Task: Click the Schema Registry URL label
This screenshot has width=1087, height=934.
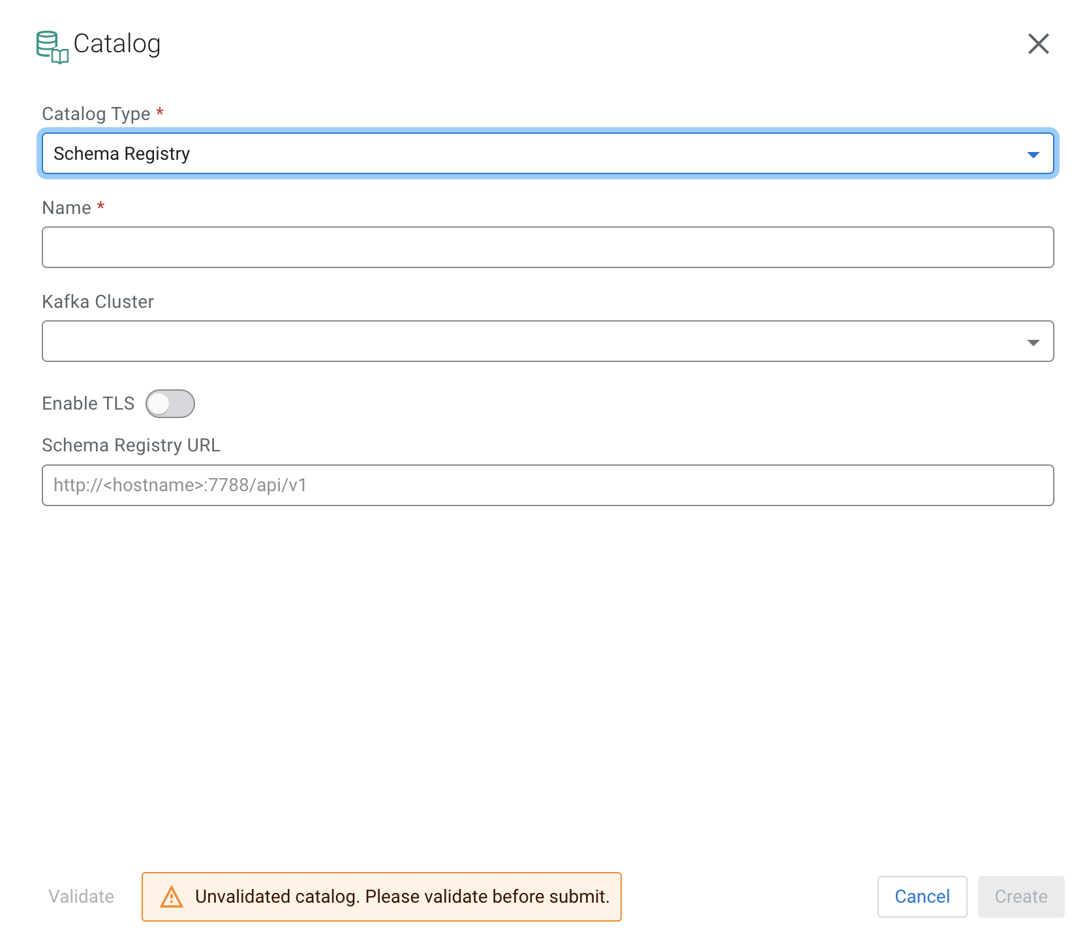Action: pos(131,445)
